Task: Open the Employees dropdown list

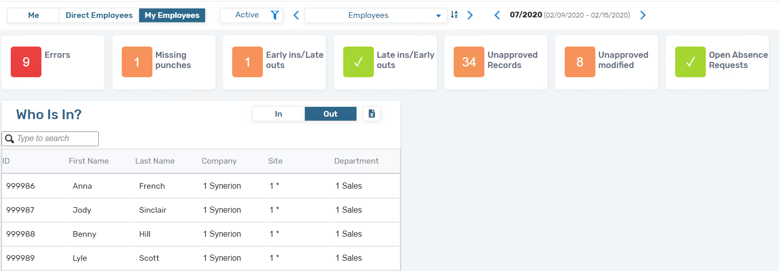Action: click(x=375, y=15)
